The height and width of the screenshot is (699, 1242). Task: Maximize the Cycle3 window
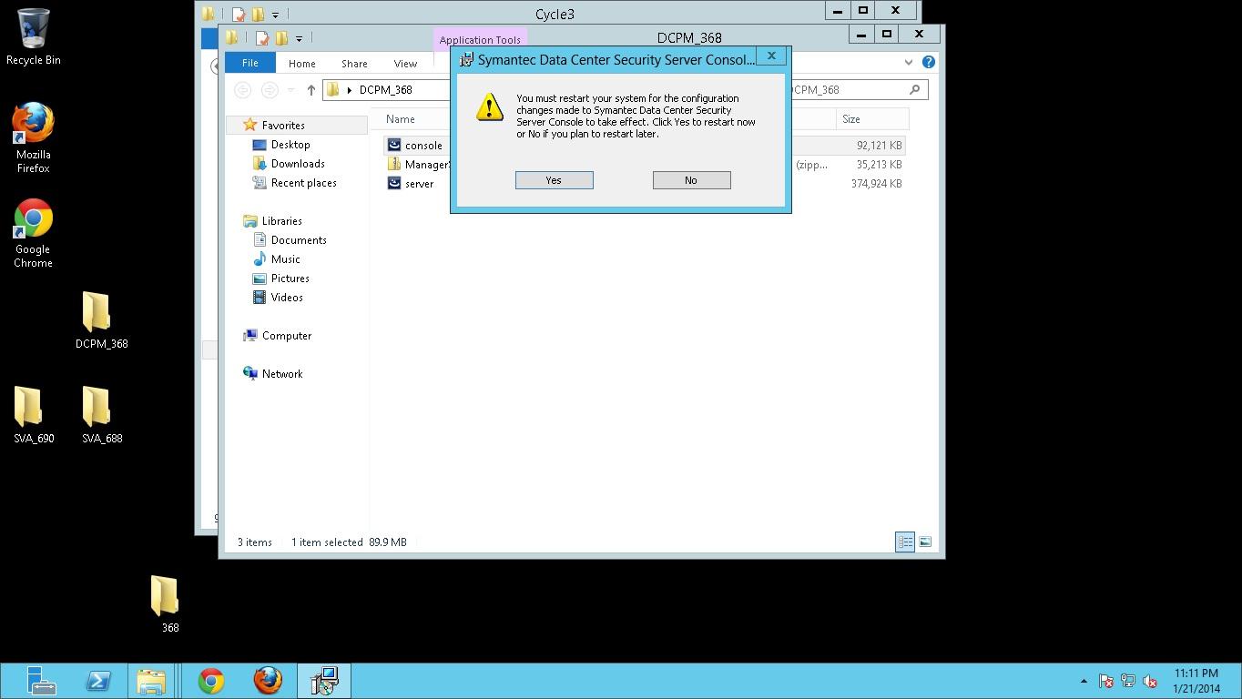(863, 11)
